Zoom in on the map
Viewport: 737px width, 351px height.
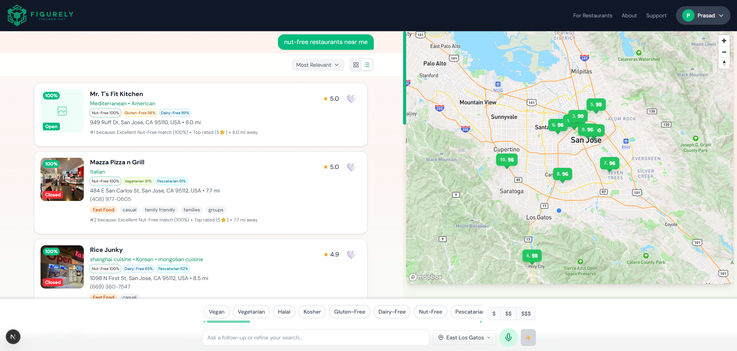(724, 40)
